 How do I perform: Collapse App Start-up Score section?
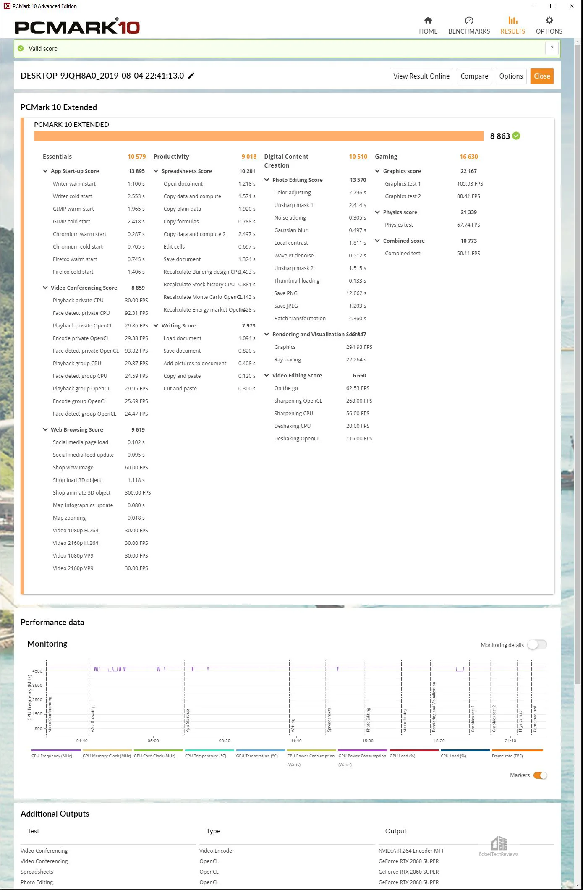pos(45,171)
